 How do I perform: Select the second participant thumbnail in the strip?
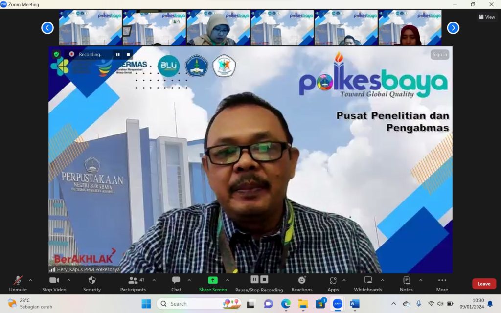point(154,28)
